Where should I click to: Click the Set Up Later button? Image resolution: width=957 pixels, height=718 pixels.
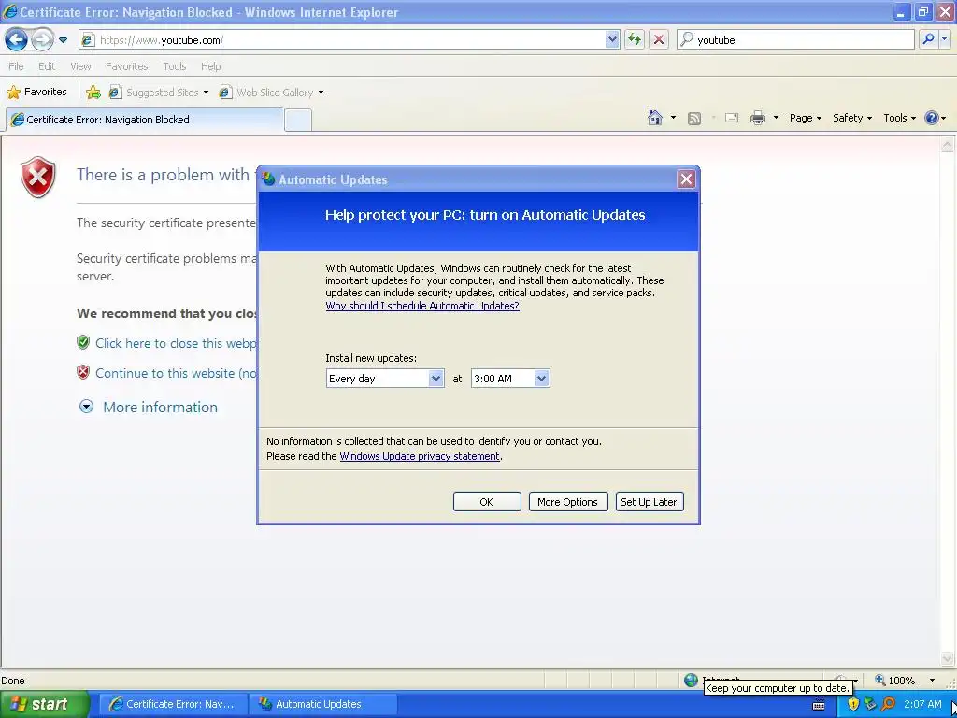click(649, 502)
